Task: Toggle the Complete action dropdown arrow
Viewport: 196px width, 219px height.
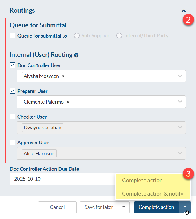Action: point(185,207)
